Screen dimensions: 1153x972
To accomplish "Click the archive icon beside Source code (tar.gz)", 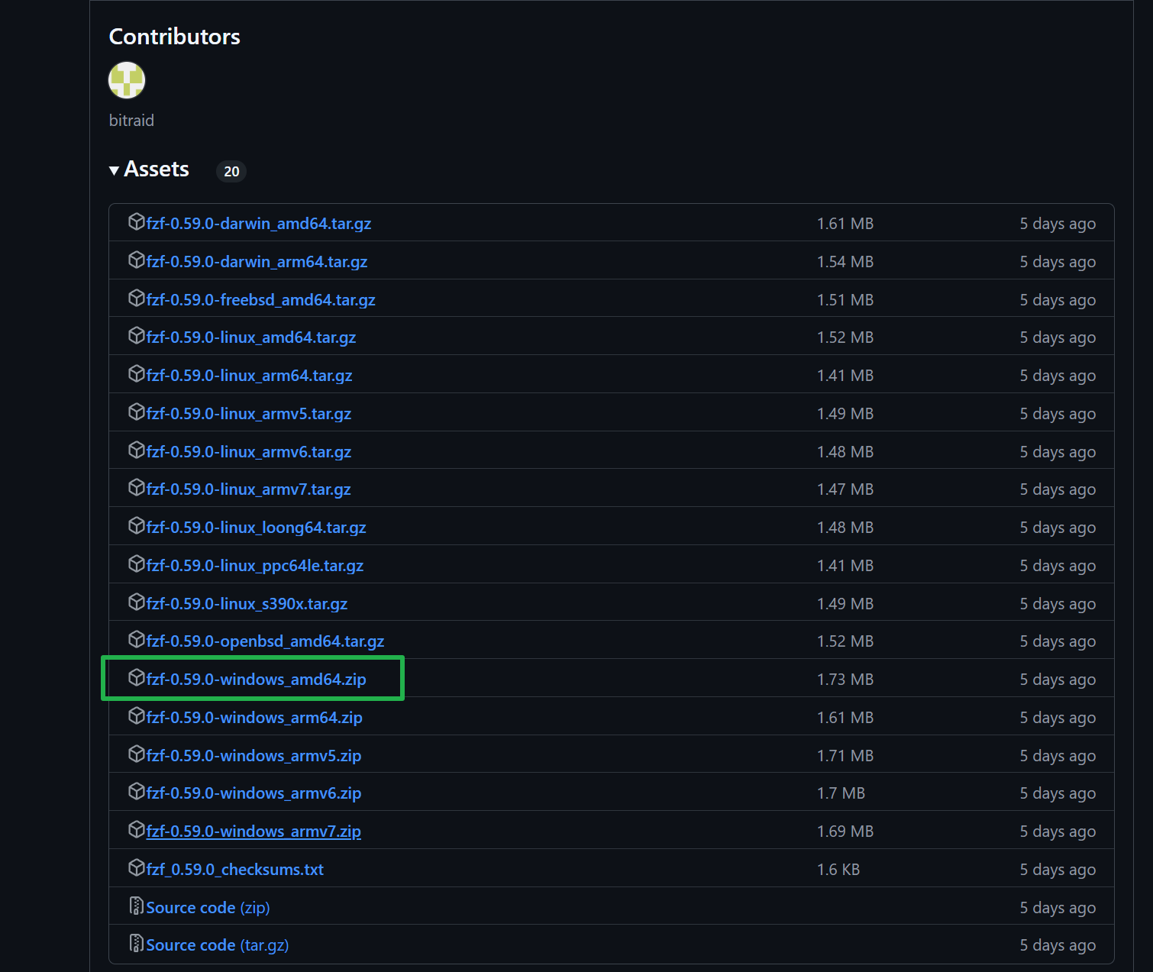I will coord(137,944).
